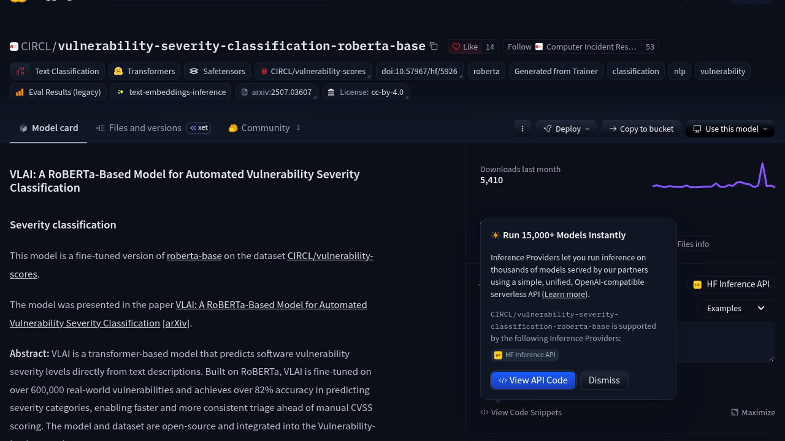Open the three-dot more options menu

(x=522, y=129)
